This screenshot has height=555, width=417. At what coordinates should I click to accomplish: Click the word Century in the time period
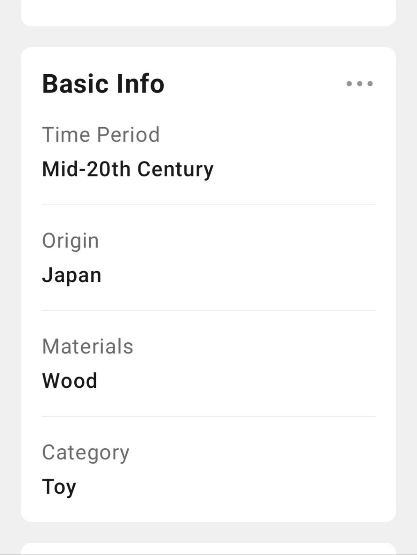coord(175,169)
